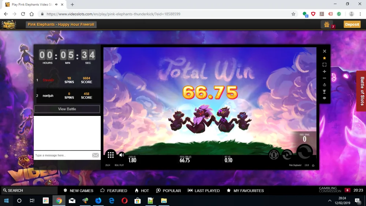Send chat message with the envelope icon
The height and width of the screenshot is (206, 366).
[x=96, y=155]
